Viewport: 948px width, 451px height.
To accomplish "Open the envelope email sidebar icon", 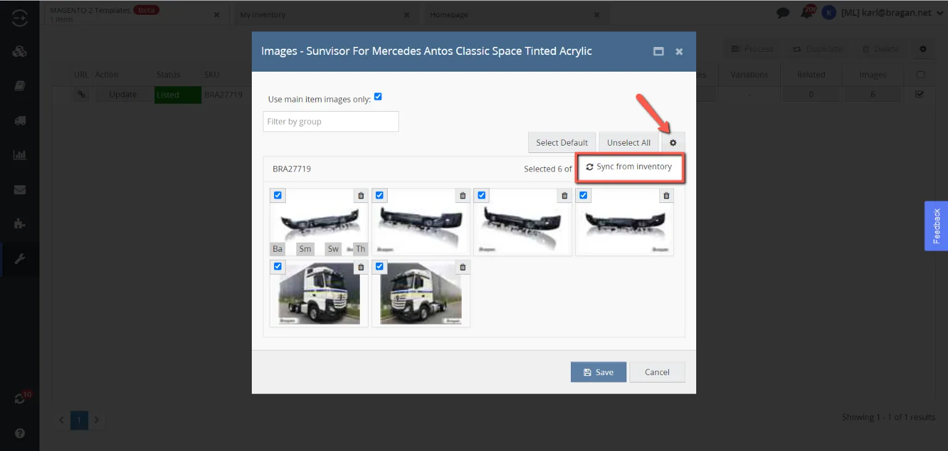I will (20, 190).
